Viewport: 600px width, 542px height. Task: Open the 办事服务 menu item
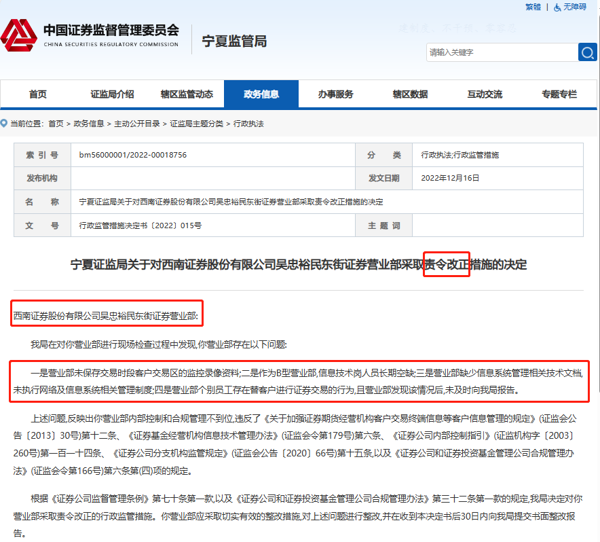tap(335, 94)
